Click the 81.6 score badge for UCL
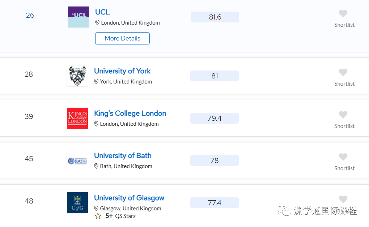Image resolution: width=369 pixels, height=227 pixels. coord(215,17)
